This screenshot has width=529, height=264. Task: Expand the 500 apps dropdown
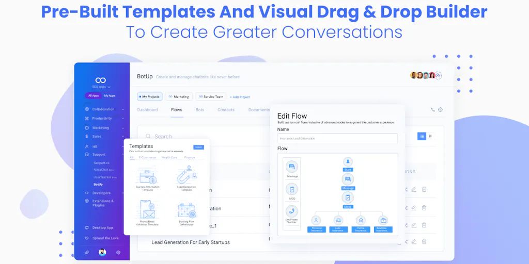102,87
